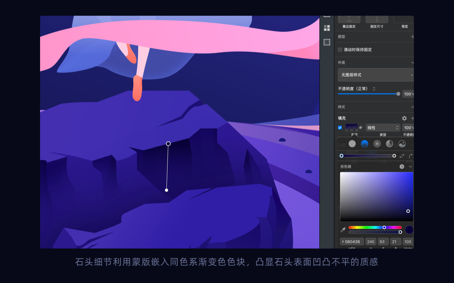Click the 原型 section title
Viewport: 454px width, 283px height.
(x=341, y=36)
